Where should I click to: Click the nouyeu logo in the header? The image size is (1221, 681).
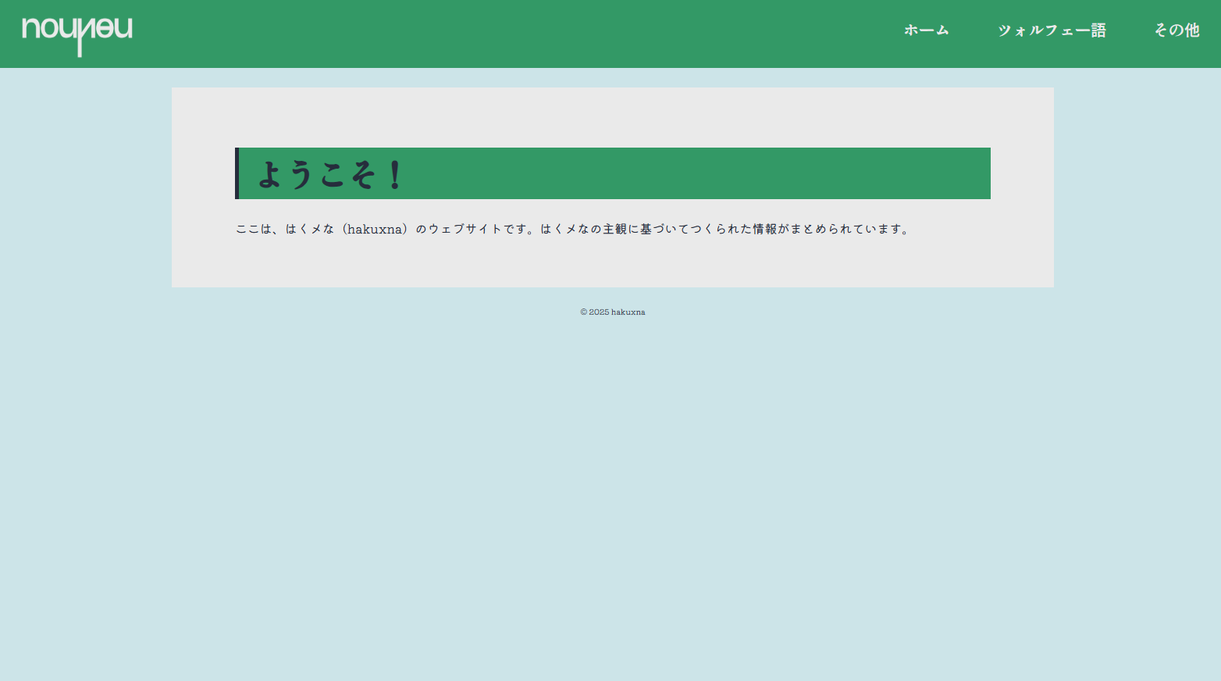click(77, 34)
